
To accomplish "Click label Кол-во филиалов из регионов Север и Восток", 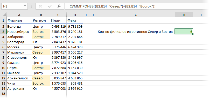I will coord(135,32).
